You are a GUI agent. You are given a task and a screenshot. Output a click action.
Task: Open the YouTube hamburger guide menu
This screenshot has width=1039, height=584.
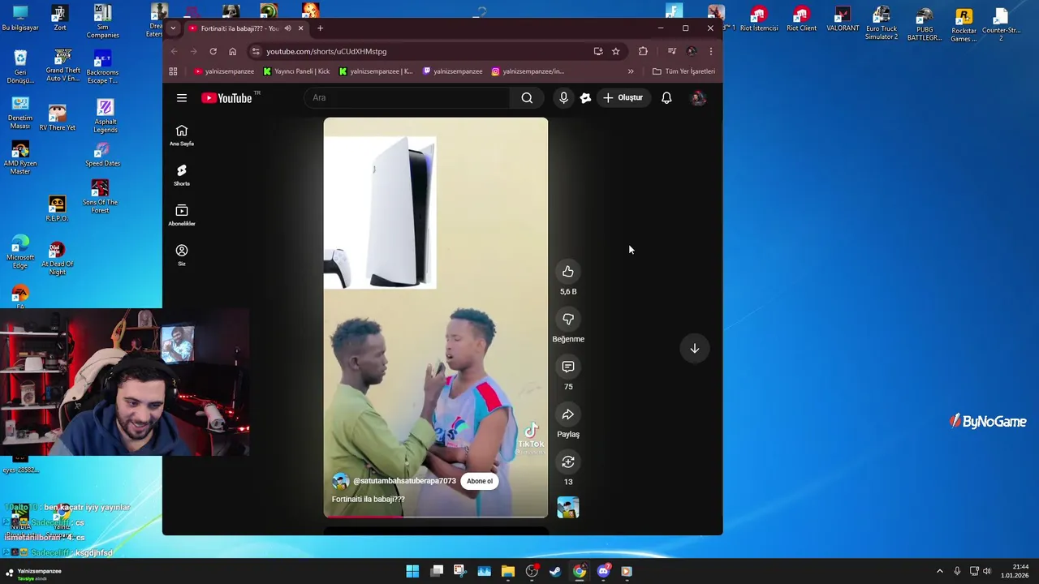pyautogui.click(x=182, y=97)
